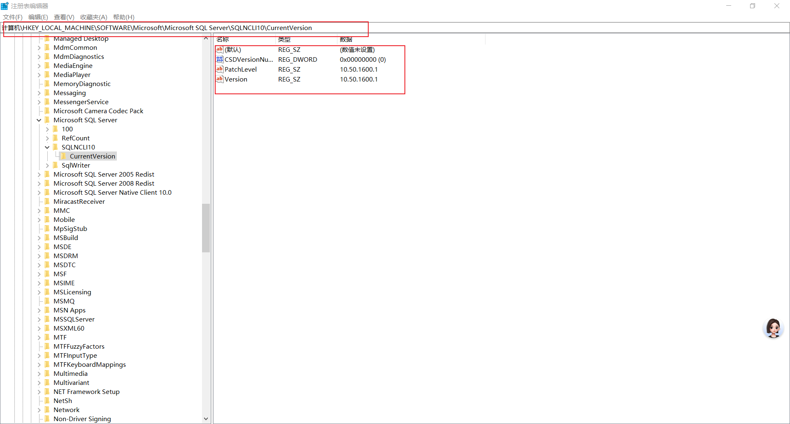Select the Microsoft SQL Server 2008 Redist key
790x424 pixels.
click(x=104, y=183)
